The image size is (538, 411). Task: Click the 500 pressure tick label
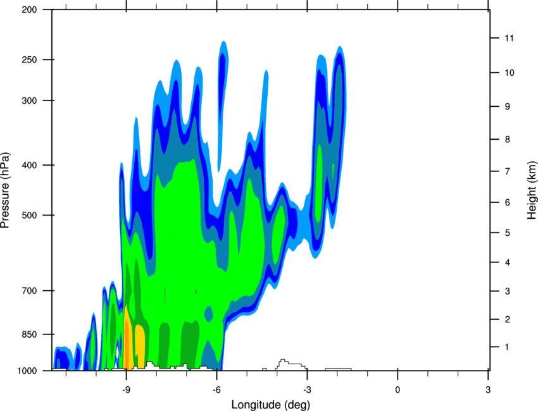tap(29, 215)
